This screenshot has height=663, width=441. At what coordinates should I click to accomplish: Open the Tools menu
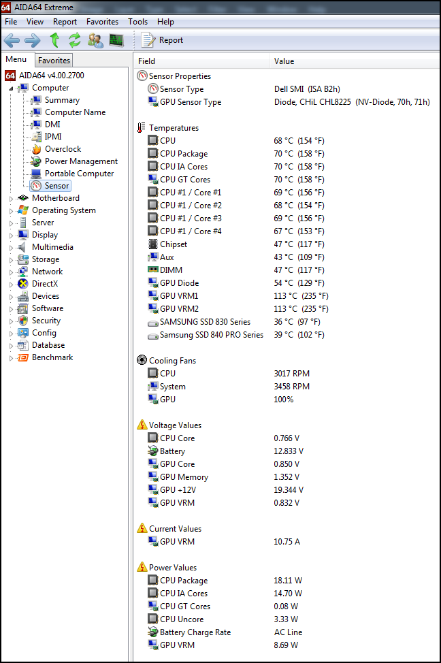(138, 22)
